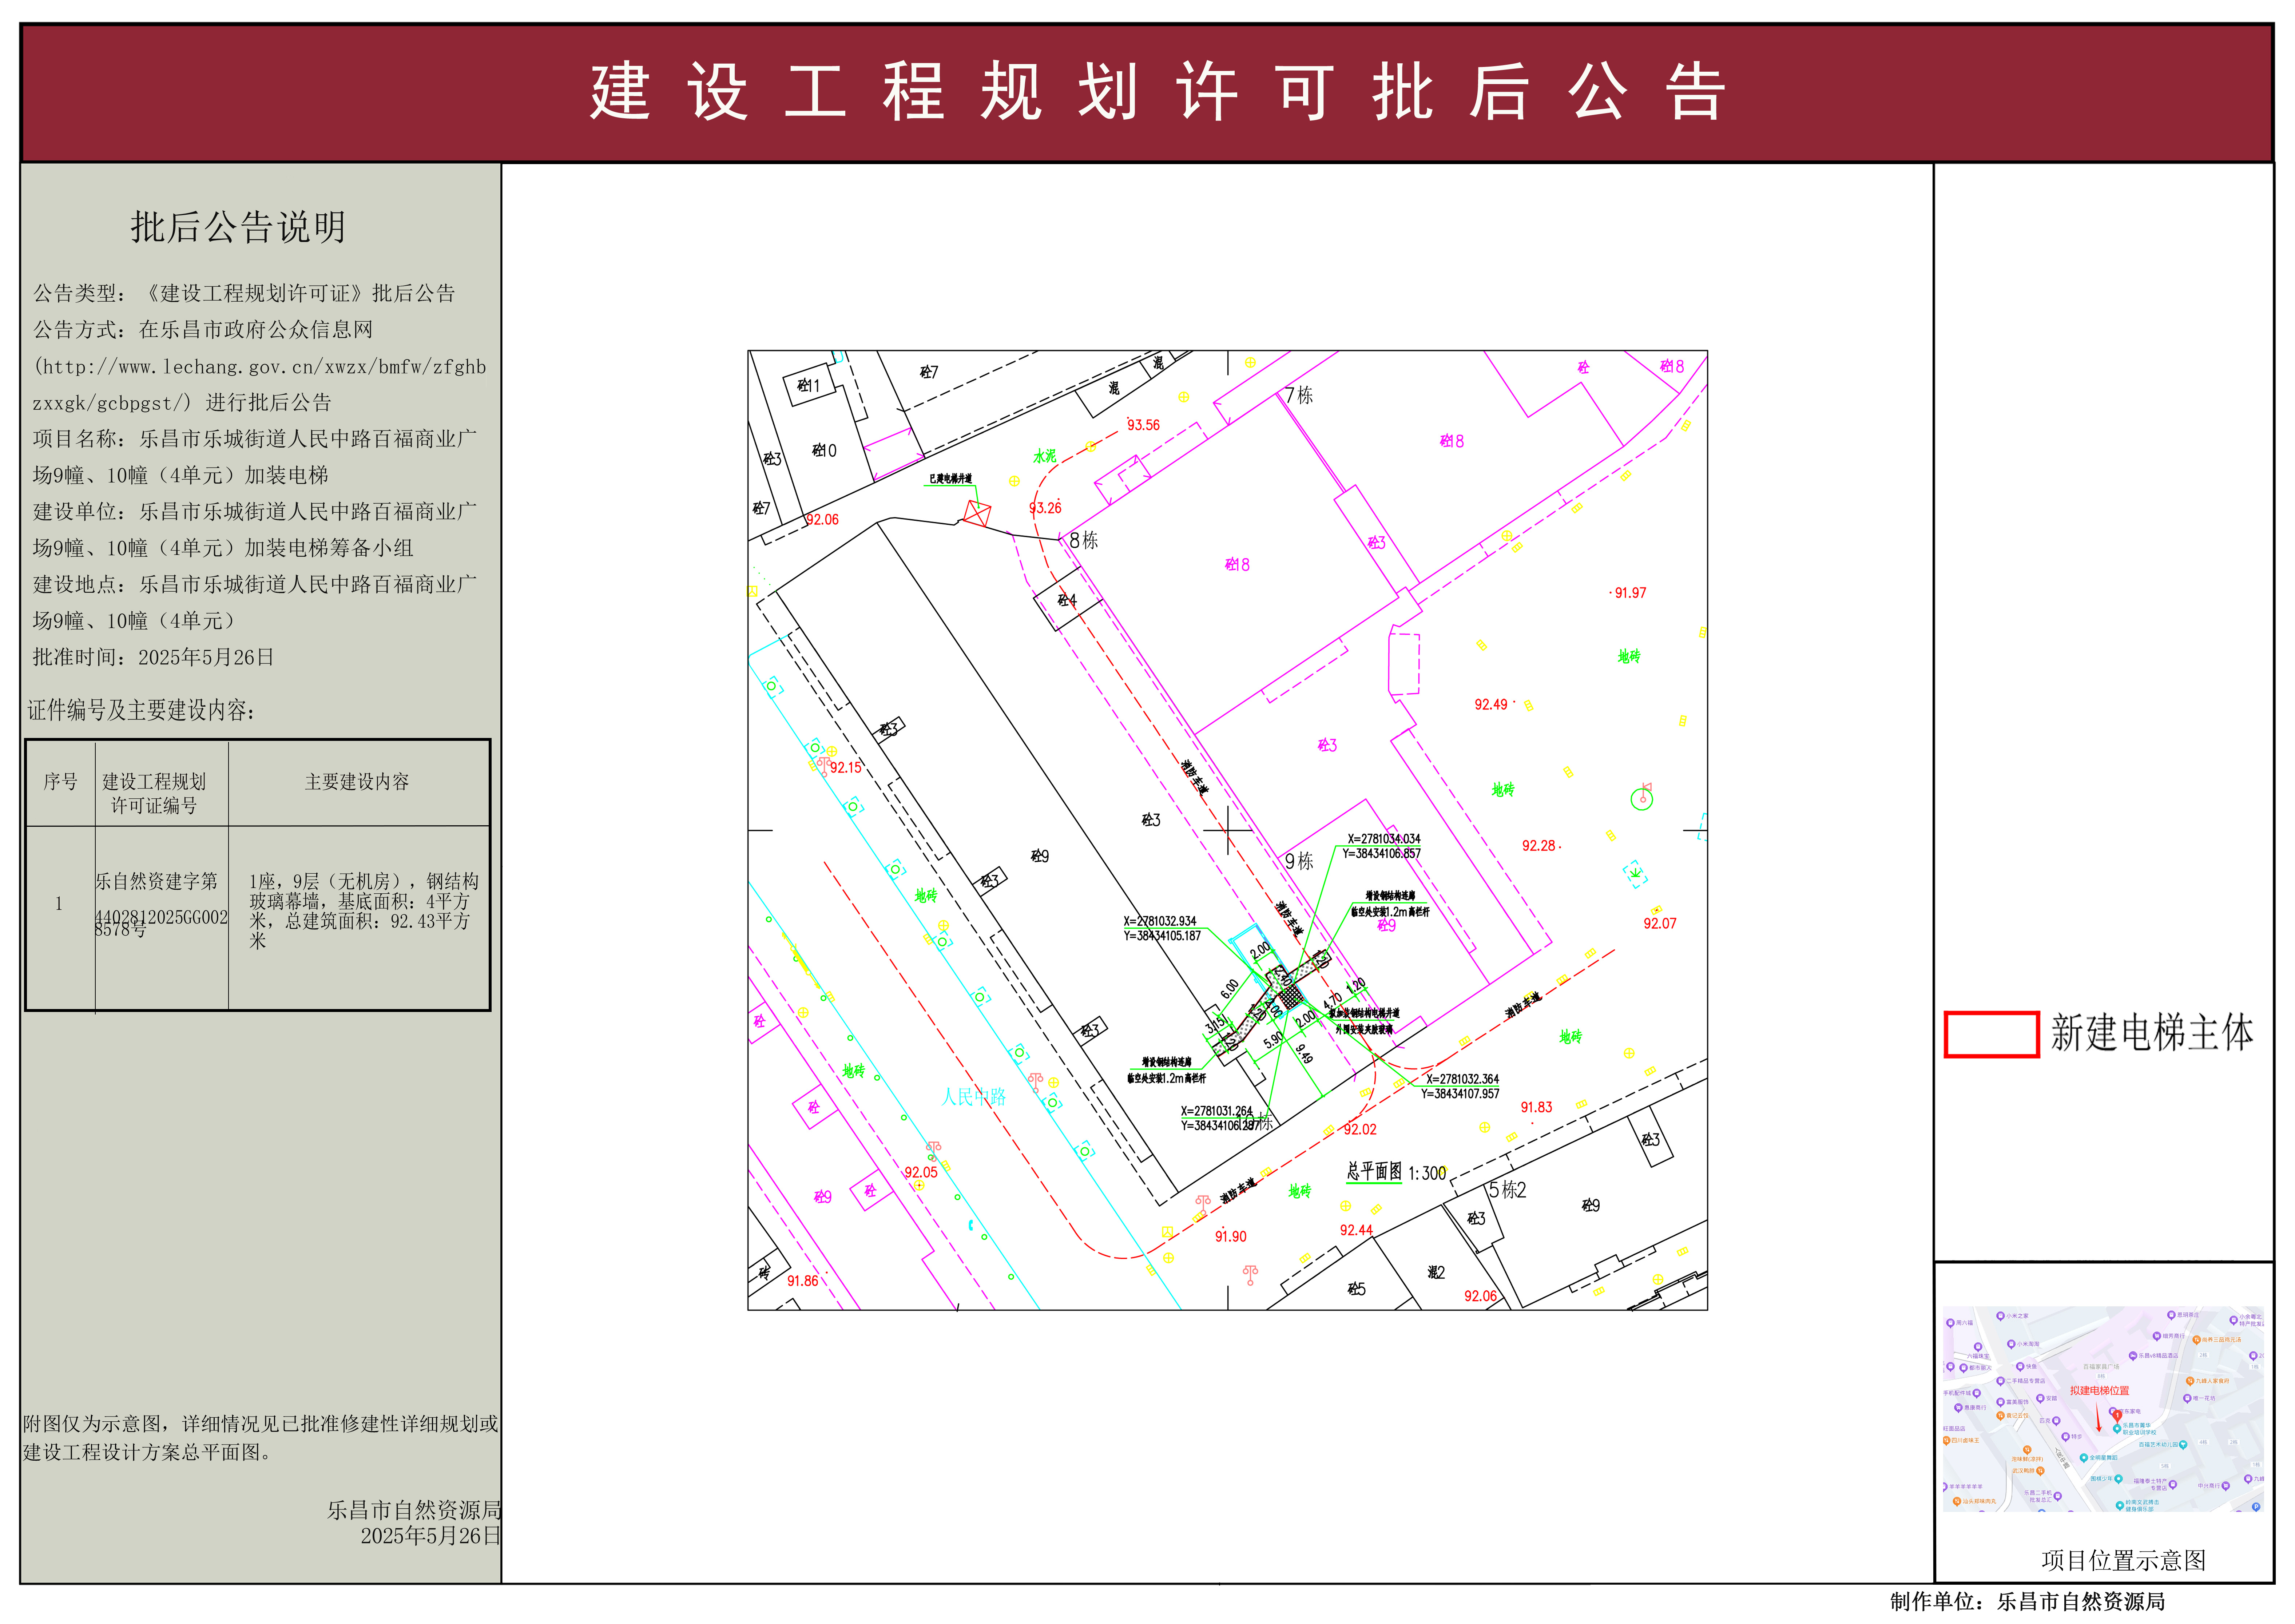Click the elevation point 92.49
This screenshot has height=1624, width=2295.
1490,705
